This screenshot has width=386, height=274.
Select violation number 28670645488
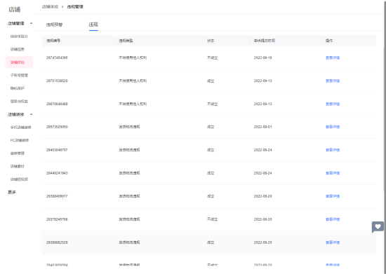57,104
